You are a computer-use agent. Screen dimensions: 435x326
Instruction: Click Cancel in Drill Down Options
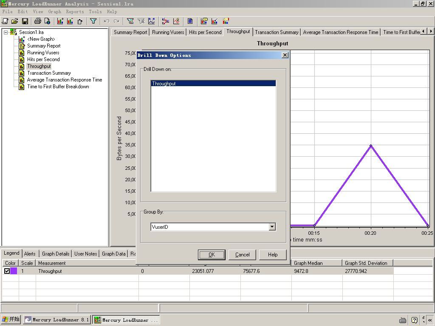click(242, 255)
